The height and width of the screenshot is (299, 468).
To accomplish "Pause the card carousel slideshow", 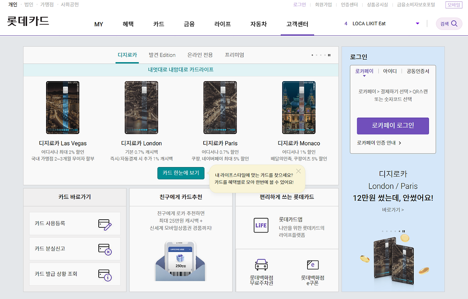I will click(x=329, y=55).
